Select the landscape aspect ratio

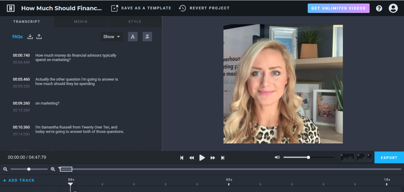point(347,158)
